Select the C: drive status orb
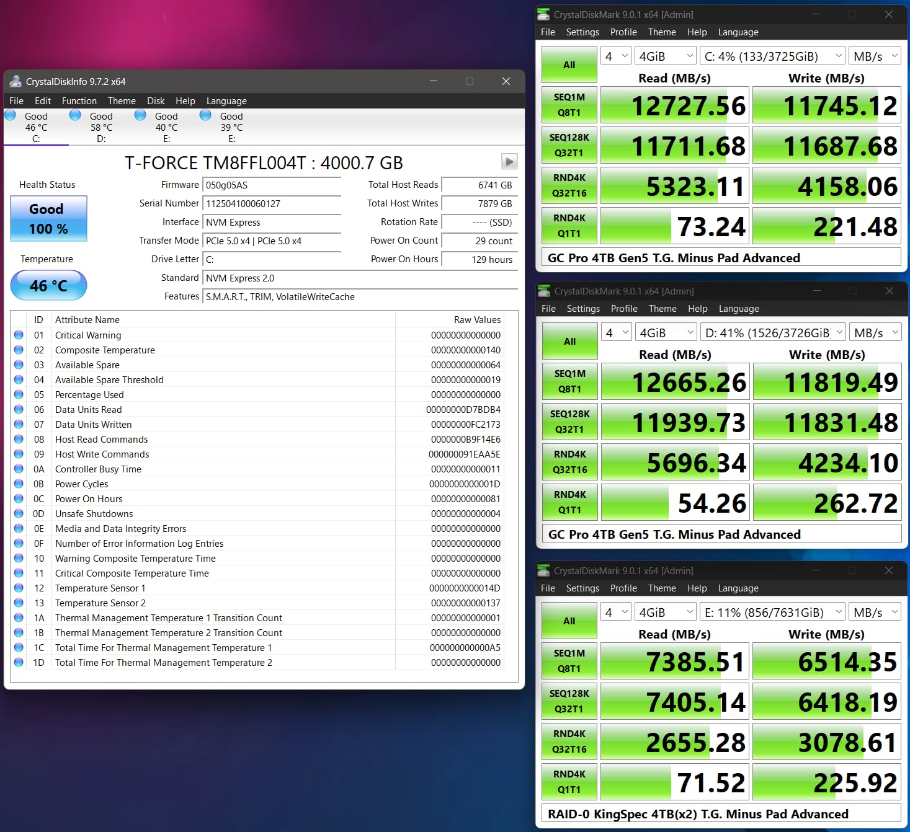 [x=11, y=115]
